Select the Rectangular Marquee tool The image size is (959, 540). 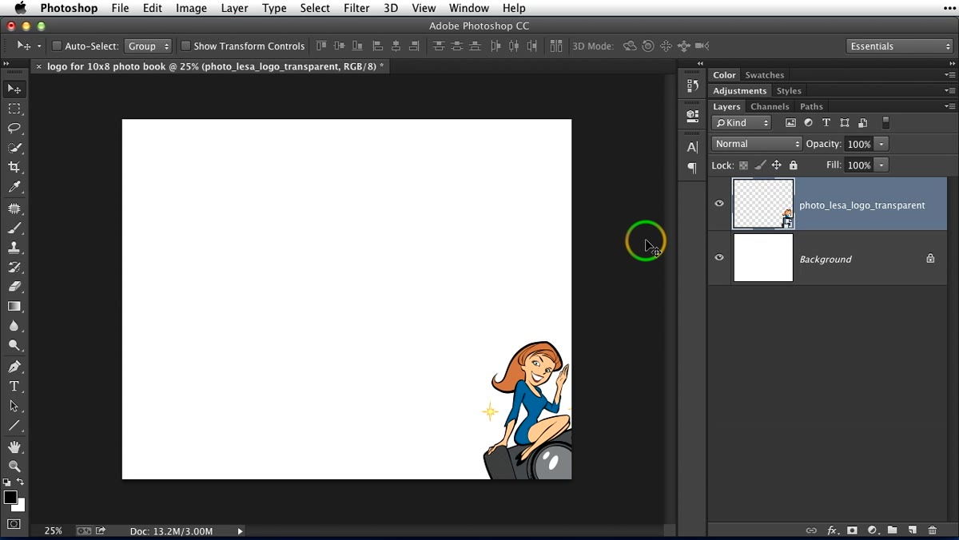click(14, 109)
